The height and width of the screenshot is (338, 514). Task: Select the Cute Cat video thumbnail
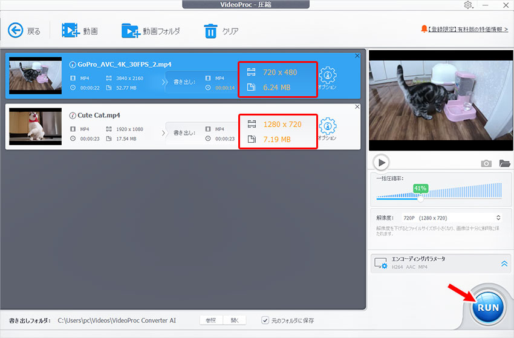(36, 126)
